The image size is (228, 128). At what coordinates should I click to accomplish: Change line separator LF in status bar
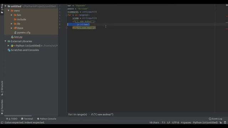[169, 122]
